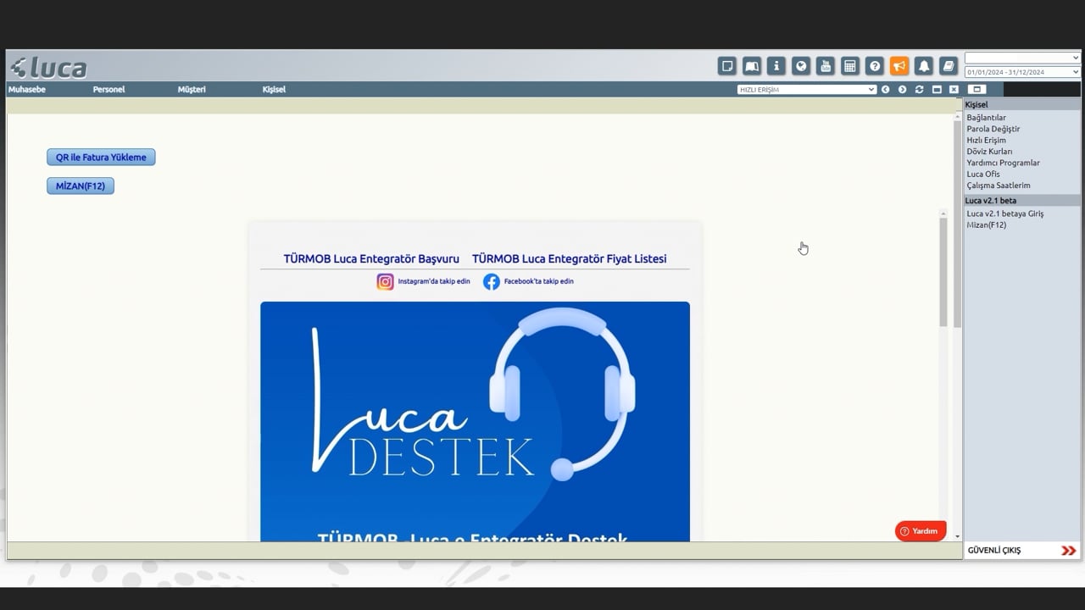Launch the calculator icon
This screenshot has width=1085, height=610.
click(x=850, y=66)
